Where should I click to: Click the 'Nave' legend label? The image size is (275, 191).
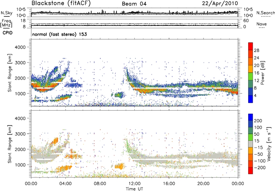click(262, 24)
